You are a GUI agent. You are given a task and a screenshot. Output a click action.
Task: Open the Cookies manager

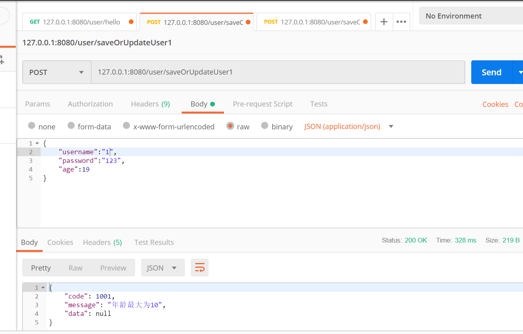click(x=495, y=104)
